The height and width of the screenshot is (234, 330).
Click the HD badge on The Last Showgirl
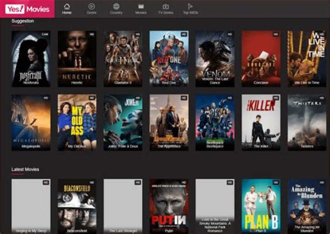(x=137, y=183)
